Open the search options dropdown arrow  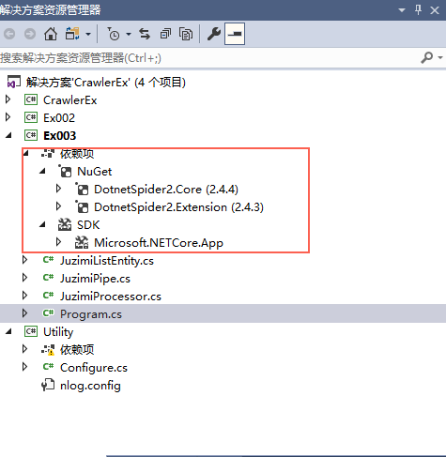click(440, 57)
